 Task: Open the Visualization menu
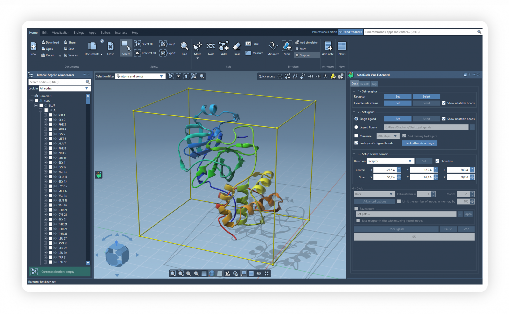click(x=60, y=33)
